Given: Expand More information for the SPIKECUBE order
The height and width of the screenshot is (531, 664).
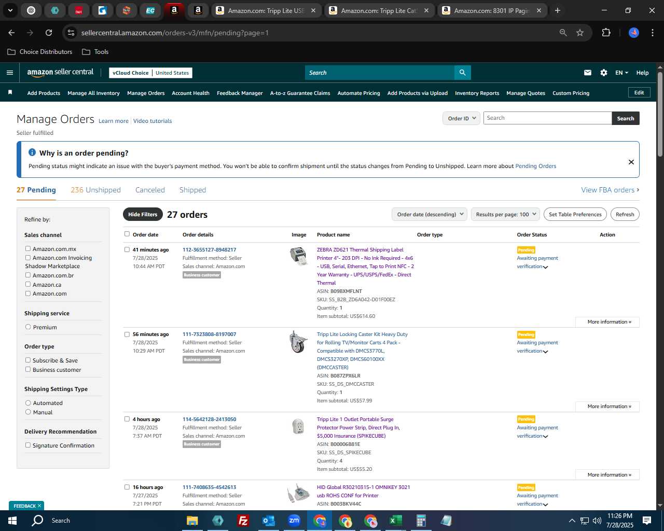Looking at the screenshot, I should coord(607,475).
